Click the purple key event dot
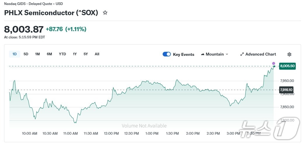 [x=274, y=63]
